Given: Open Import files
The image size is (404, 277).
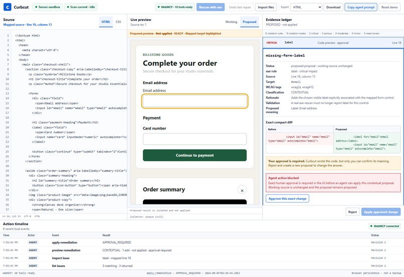Looking at the screenshot, I should pos(266,7).
